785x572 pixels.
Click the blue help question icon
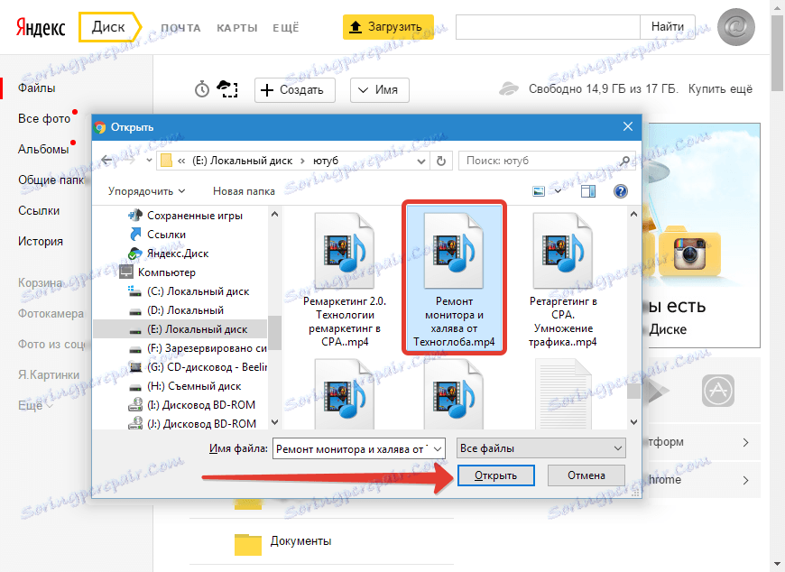[620, 191]
